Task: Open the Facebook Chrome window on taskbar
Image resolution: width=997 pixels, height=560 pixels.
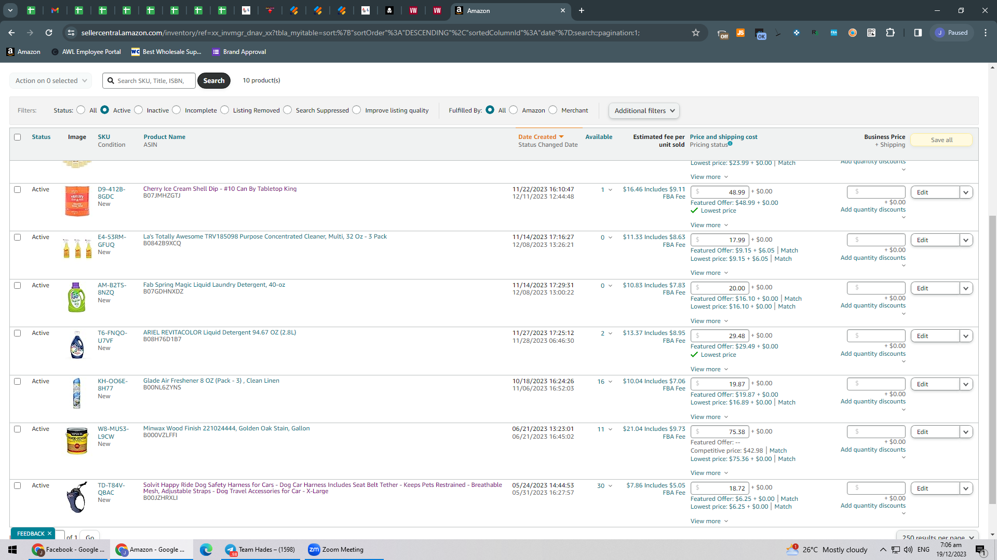Action: coord(68,550)
